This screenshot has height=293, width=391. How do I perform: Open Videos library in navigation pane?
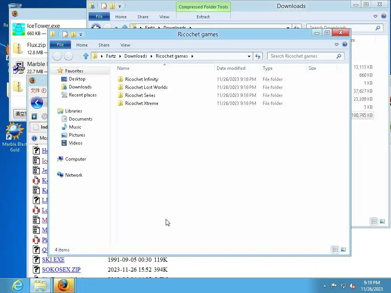pyautogui.click(x=76, y=143)
